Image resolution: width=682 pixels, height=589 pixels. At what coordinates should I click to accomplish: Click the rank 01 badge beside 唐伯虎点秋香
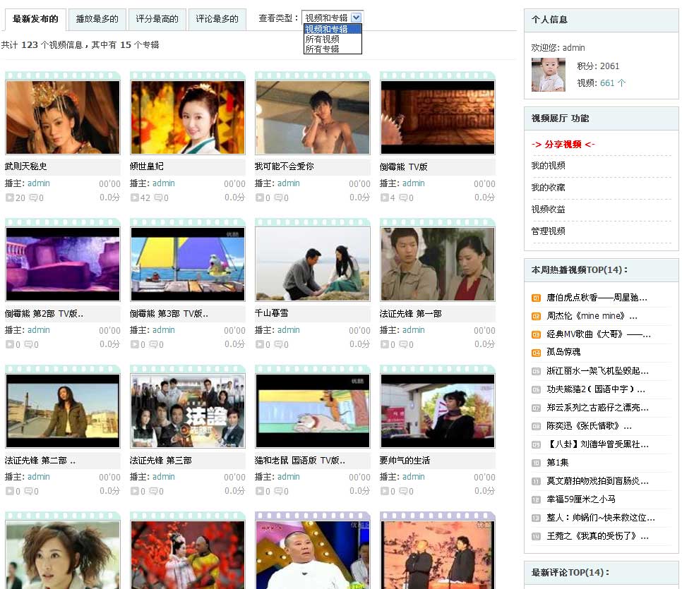[x=536, y=298]
